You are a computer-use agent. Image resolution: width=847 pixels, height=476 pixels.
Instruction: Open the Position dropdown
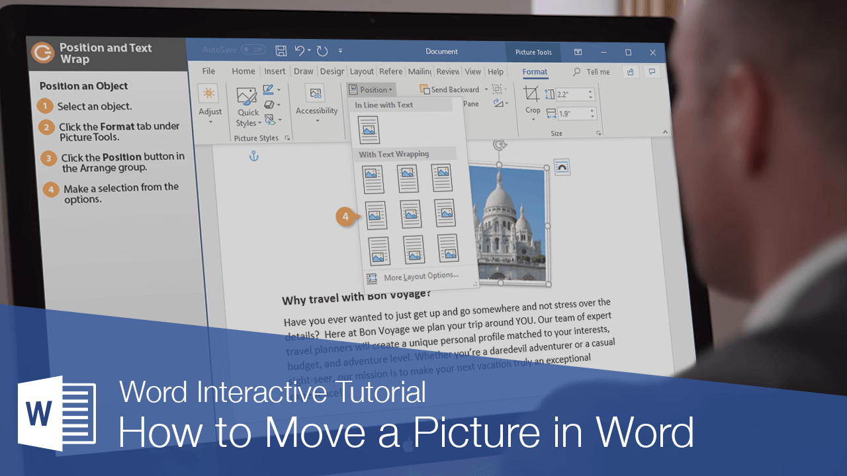click(x=371, y=89)
